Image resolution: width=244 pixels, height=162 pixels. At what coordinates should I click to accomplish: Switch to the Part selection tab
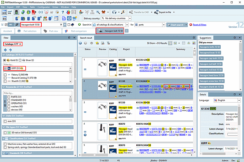[28, 31]
